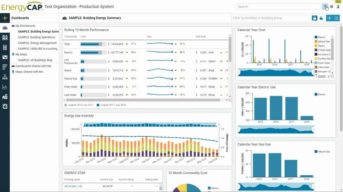343x192 pixels.
Task: Select SAMPLE: Building Energy Summary dashboard
Action: pos(38,31)
